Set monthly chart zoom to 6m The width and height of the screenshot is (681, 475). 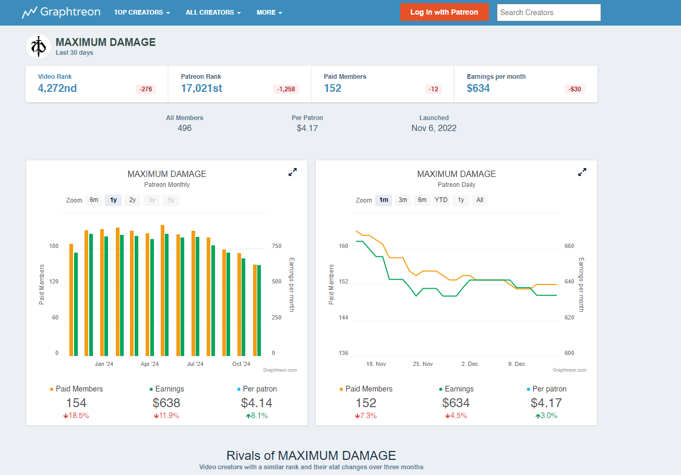pyautogui.click(x=94, y=200)
